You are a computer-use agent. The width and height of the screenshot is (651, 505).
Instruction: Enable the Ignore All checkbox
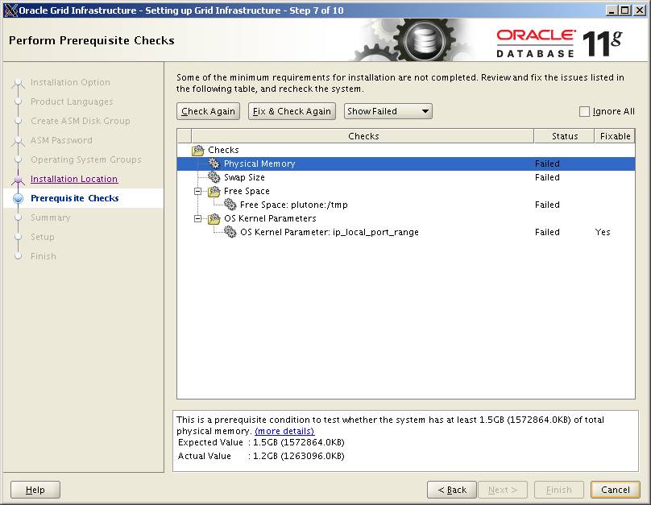pos(584,111)
